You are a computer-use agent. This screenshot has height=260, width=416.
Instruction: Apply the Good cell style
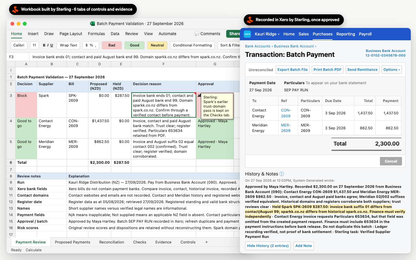pos(135,45)
